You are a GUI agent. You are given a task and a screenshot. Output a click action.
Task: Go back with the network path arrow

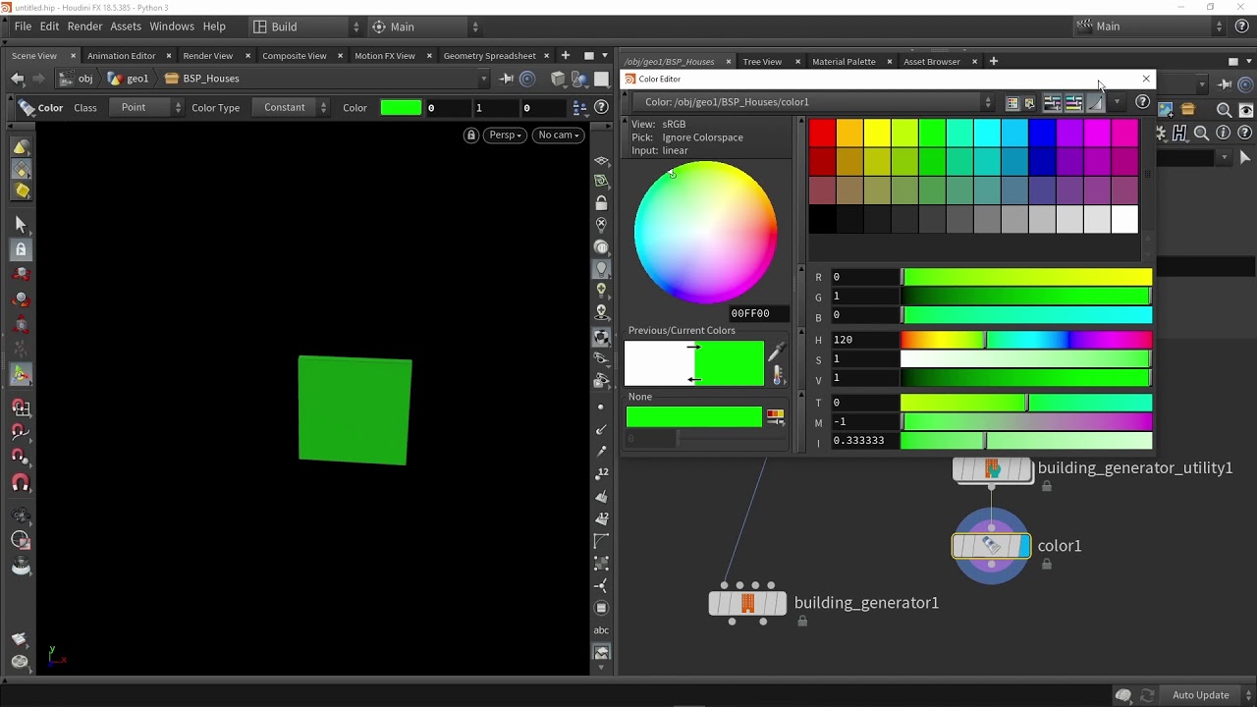click(18, 79)
